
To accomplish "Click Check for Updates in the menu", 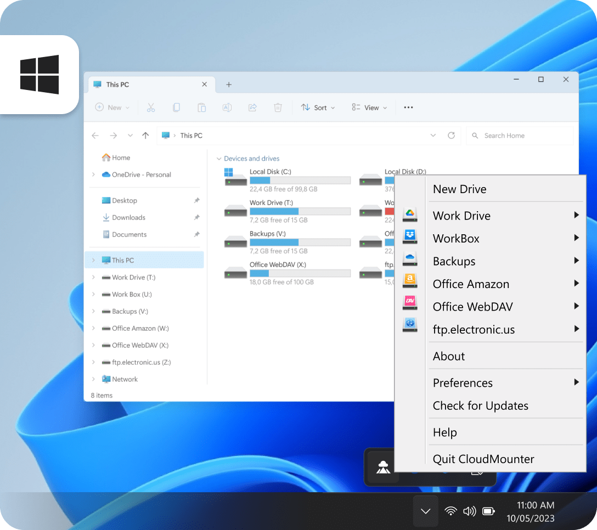I will [x=480, y=405].
